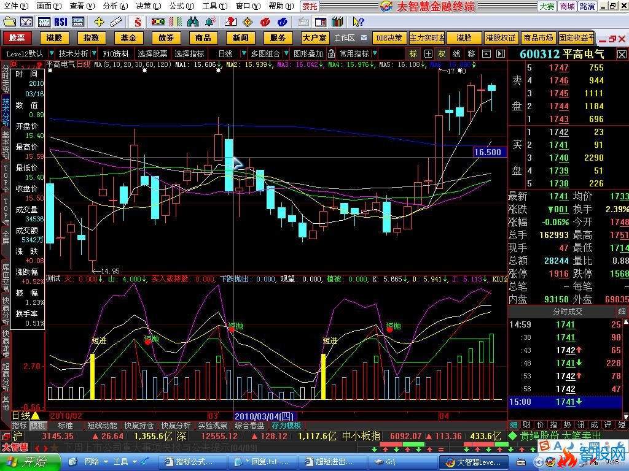Screen dimensions: 629x471
Task: Click the red dollar sign icon
Action: 138,21
